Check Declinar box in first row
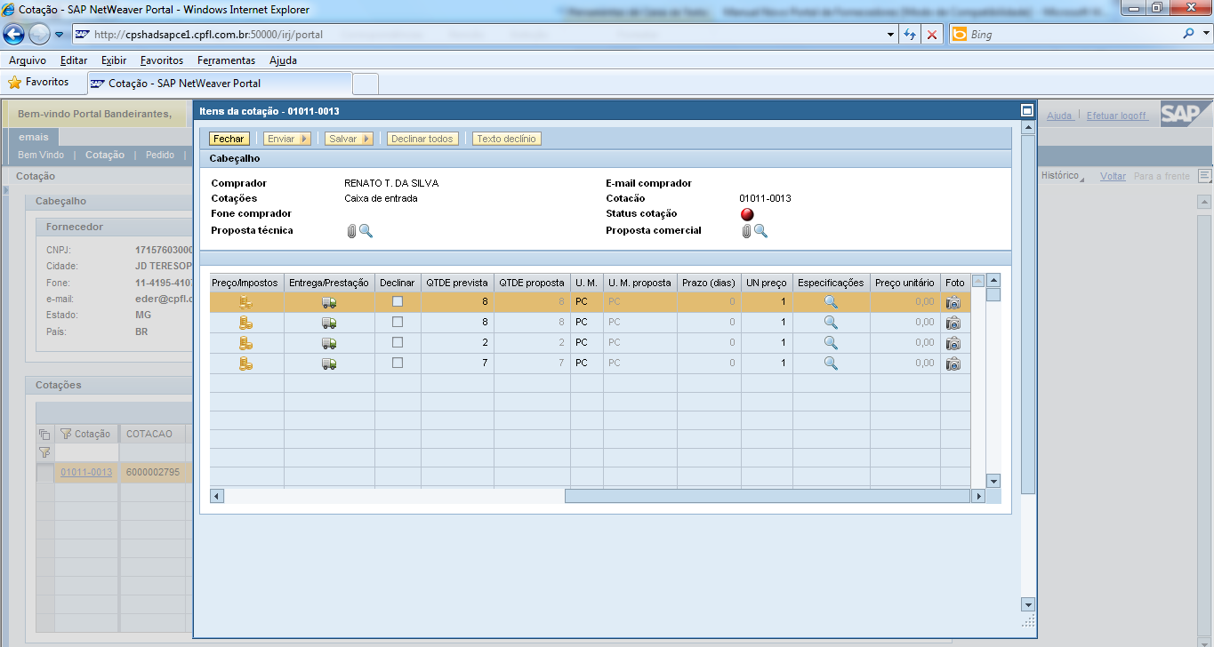This screenshot has width=1214, height=647. 398,301
